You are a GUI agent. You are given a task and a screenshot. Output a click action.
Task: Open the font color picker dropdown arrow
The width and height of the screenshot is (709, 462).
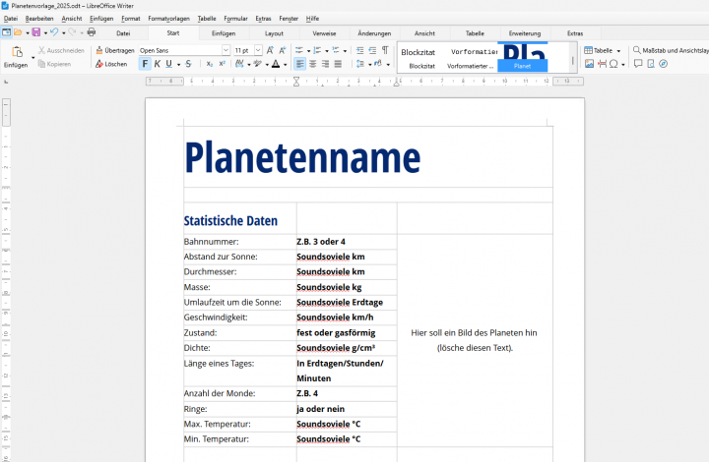(x=287, y=64)
